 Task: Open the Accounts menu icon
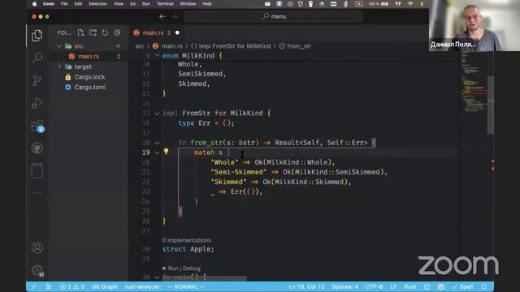(x=37, y=247)
